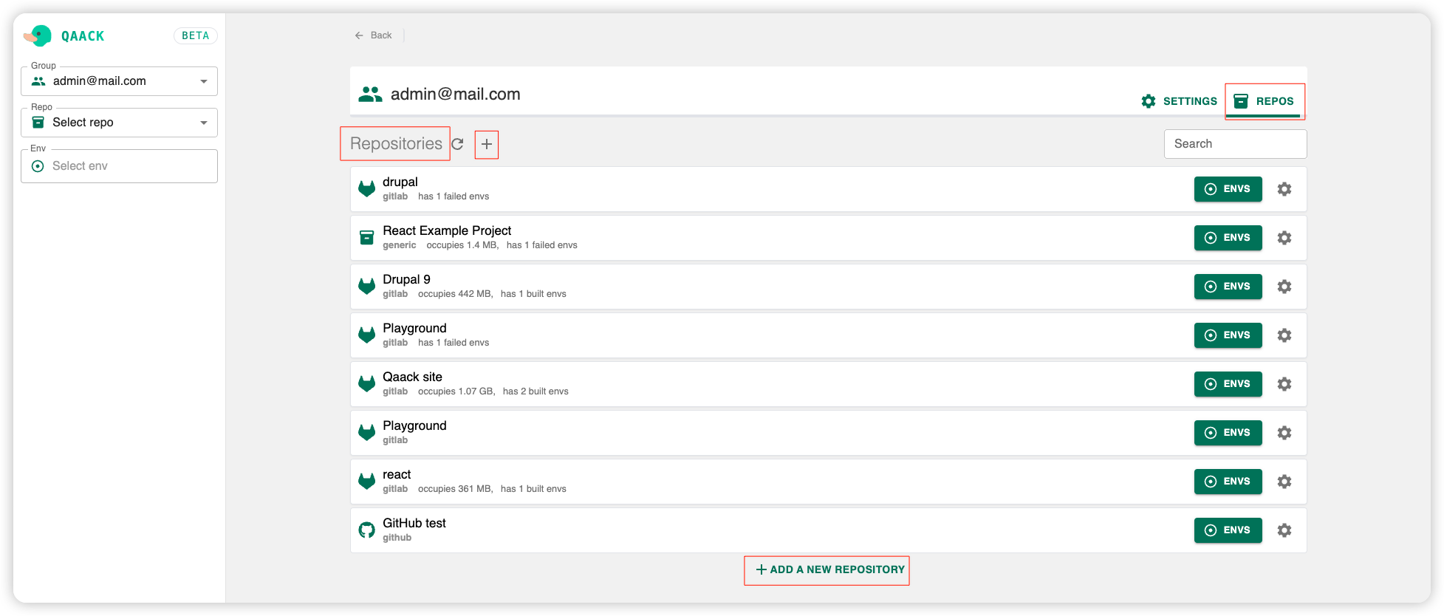This screenshot has height=616, width=1444.
Task: Switch to the REPOS tab
Action: [x=1265, y=101]
